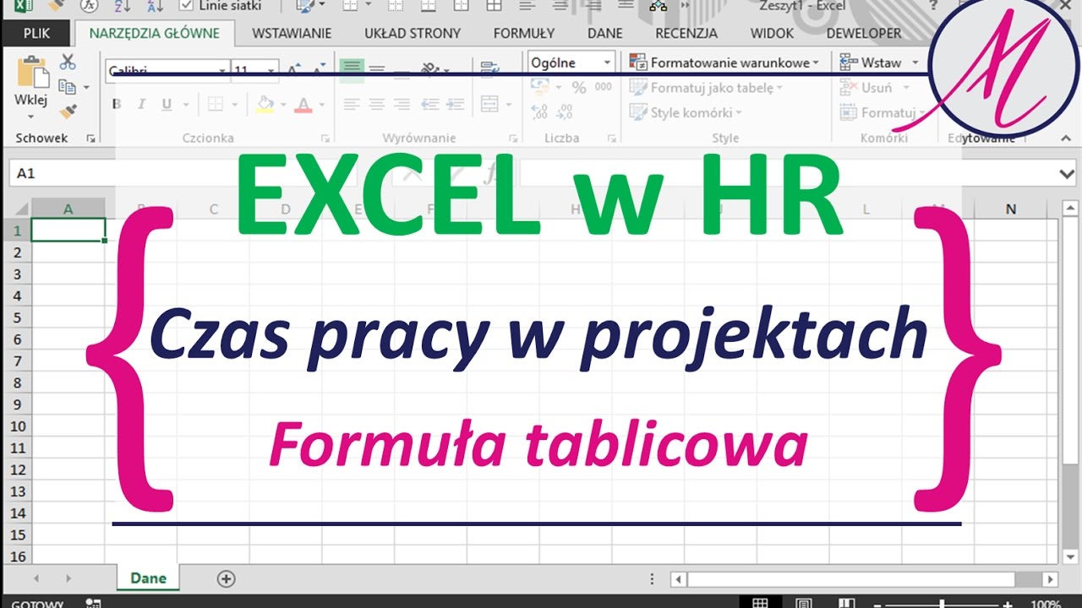The image size is (1082, 608).
Task: Click the middle vertical align icon
Action: (377, 69)
